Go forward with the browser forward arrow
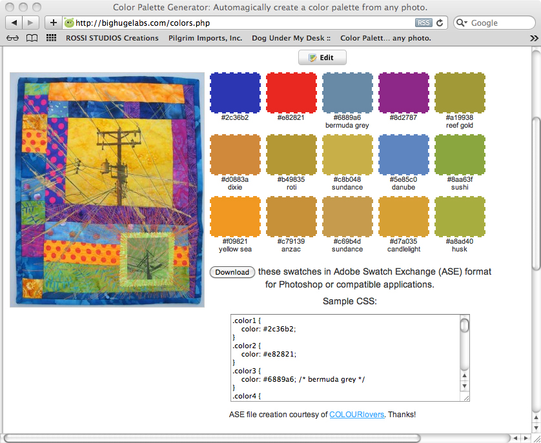This screenshot has width=541, height=443. coord(30,23)
